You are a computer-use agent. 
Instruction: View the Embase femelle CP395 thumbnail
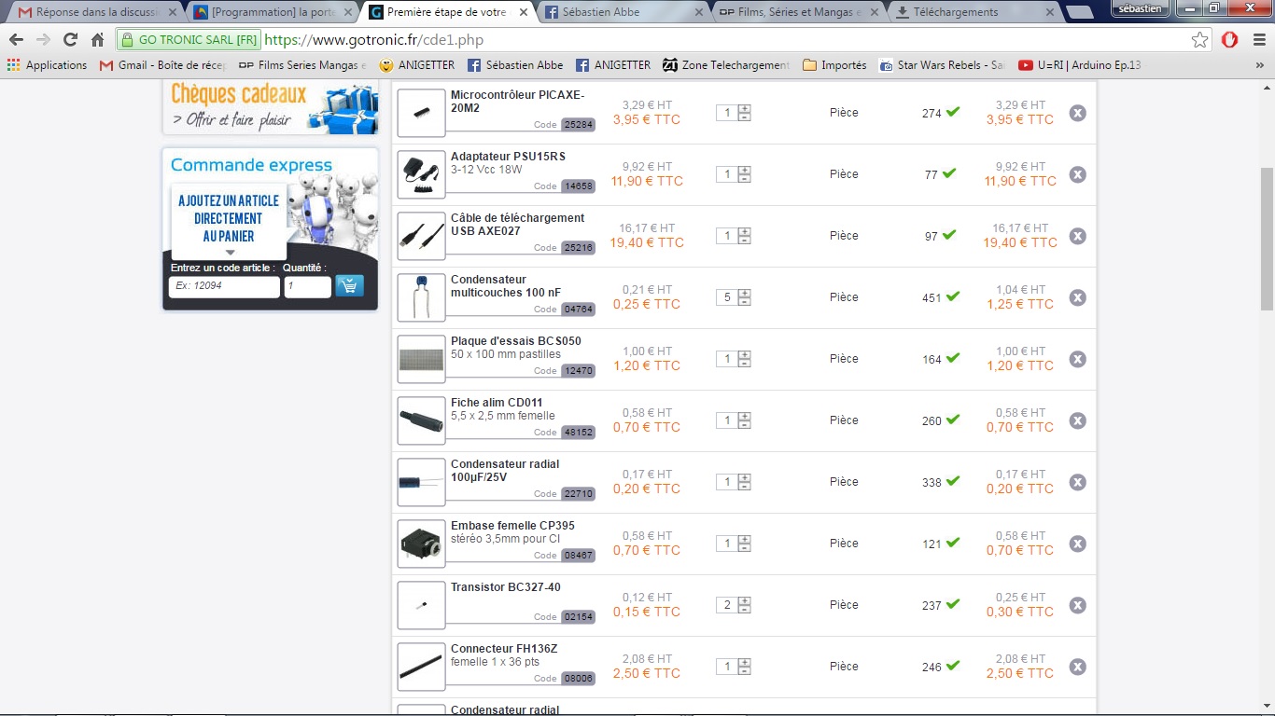(421, 544)
